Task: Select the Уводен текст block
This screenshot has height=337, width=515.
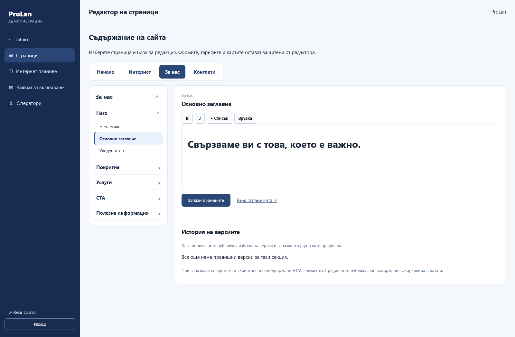Action: pos(128,151)
